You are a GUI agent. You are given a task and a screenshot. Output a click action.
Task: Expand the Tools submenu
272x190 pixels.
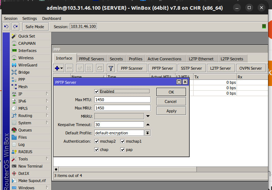[x=47, y=159]
